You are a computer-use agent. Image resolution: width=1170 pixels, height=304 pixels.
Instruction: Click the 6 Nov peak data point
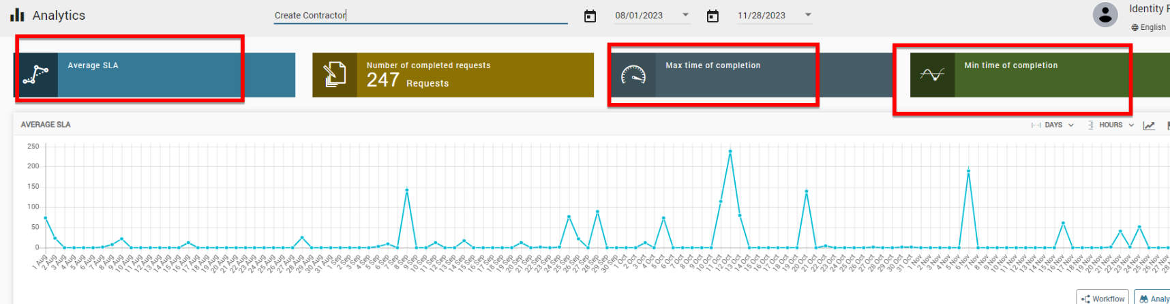[x=968, y=171]
